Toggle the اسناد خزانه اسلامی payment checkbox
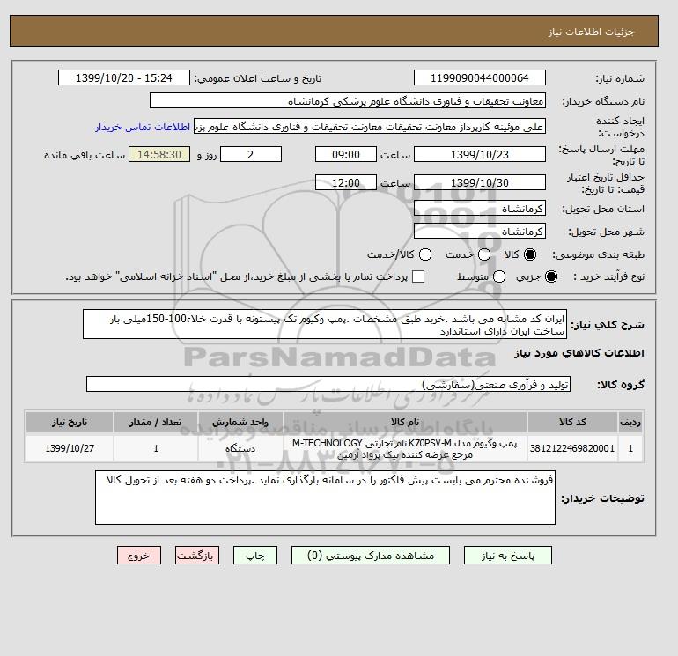This screenshot has width=678, height=656. [418, 276]
